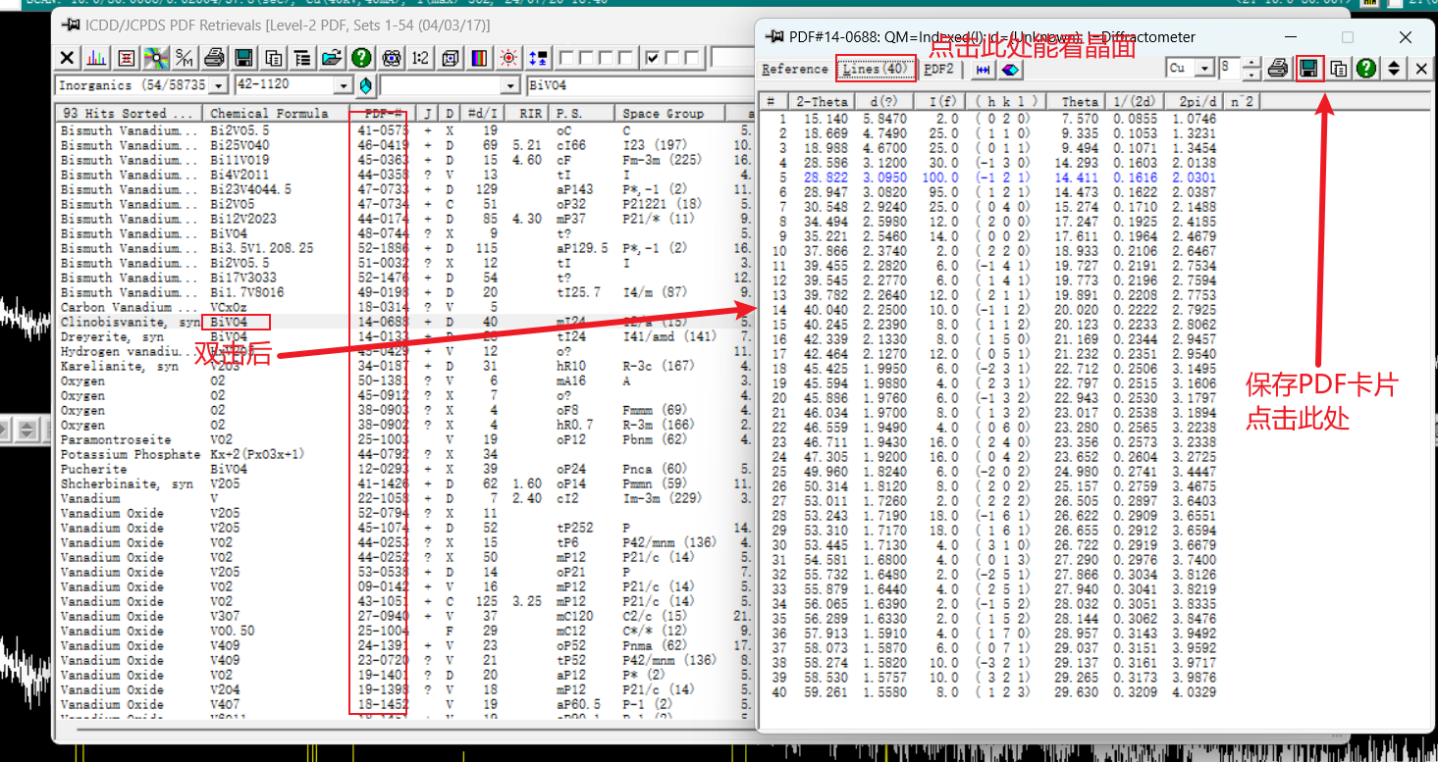Open help in the PDF#14-0688 window
This screenshot has height=762, width=1438.
pos(1365,68)
